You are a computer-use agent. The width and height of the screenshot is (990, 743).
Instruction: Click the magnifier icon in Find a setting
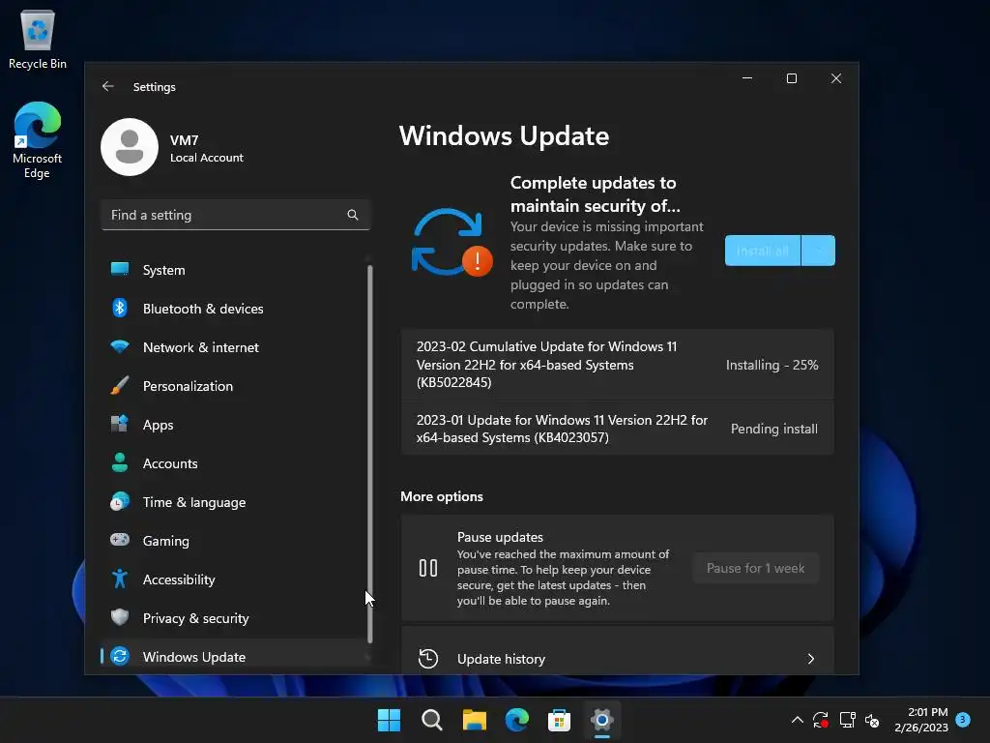pos(352,215)
